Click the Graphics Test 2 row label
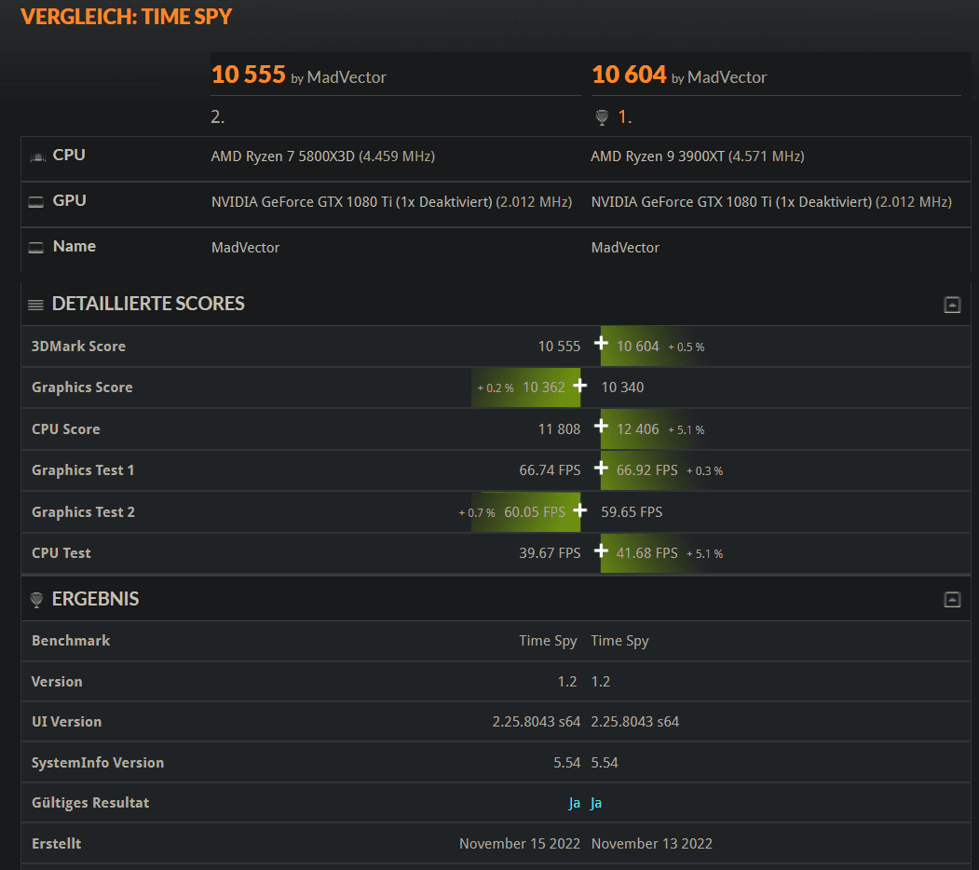979x870 pixels. pos(83,512)
